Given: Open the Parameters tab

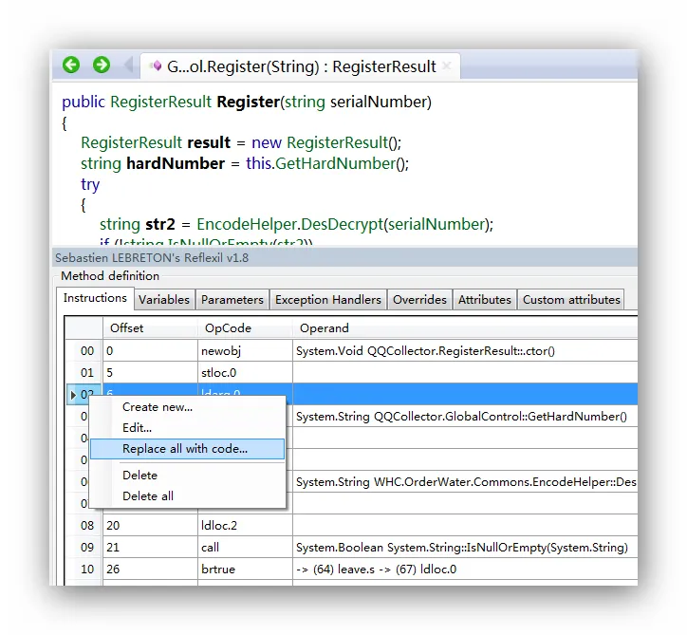Looking at the screenshot, I should point(232,299).
